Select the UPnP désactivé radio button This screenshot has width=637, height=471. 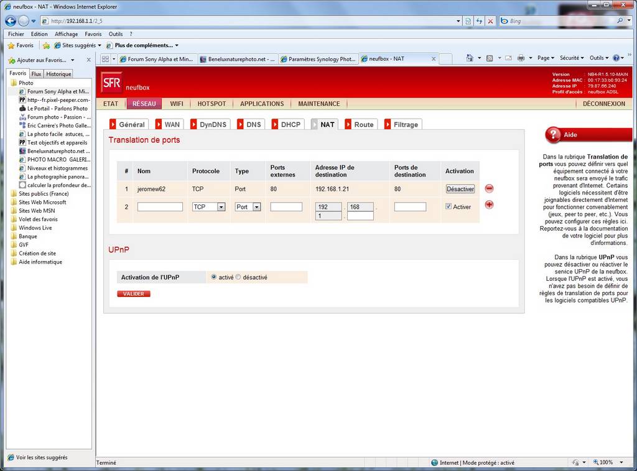pos(238,277)
